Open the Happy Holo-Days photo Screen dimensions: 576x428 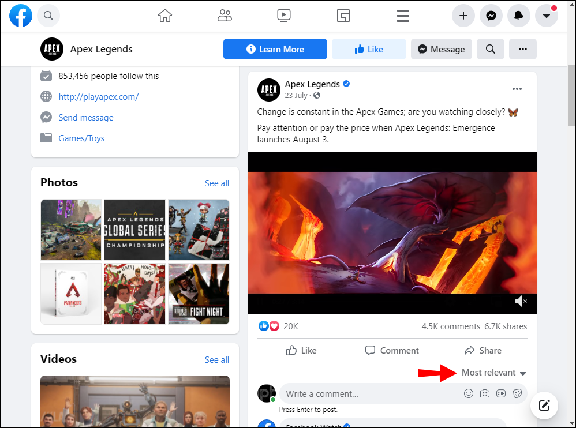tap(135, 294)
